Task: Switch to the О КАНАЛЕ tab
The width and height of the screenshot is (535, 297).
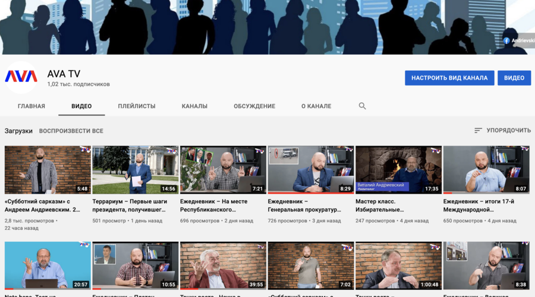Action: (316, 106)
